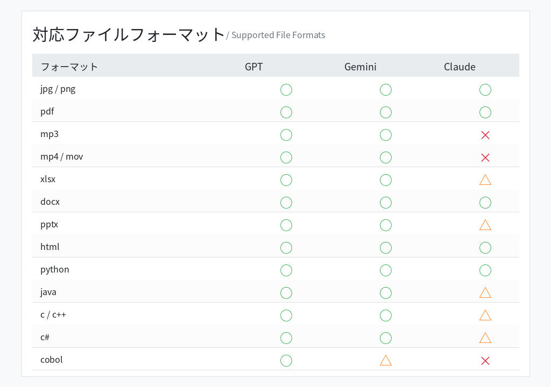551x387 pixels.
Task: Click the Gemini circle in xlsx row
Action: pos(385,180)
